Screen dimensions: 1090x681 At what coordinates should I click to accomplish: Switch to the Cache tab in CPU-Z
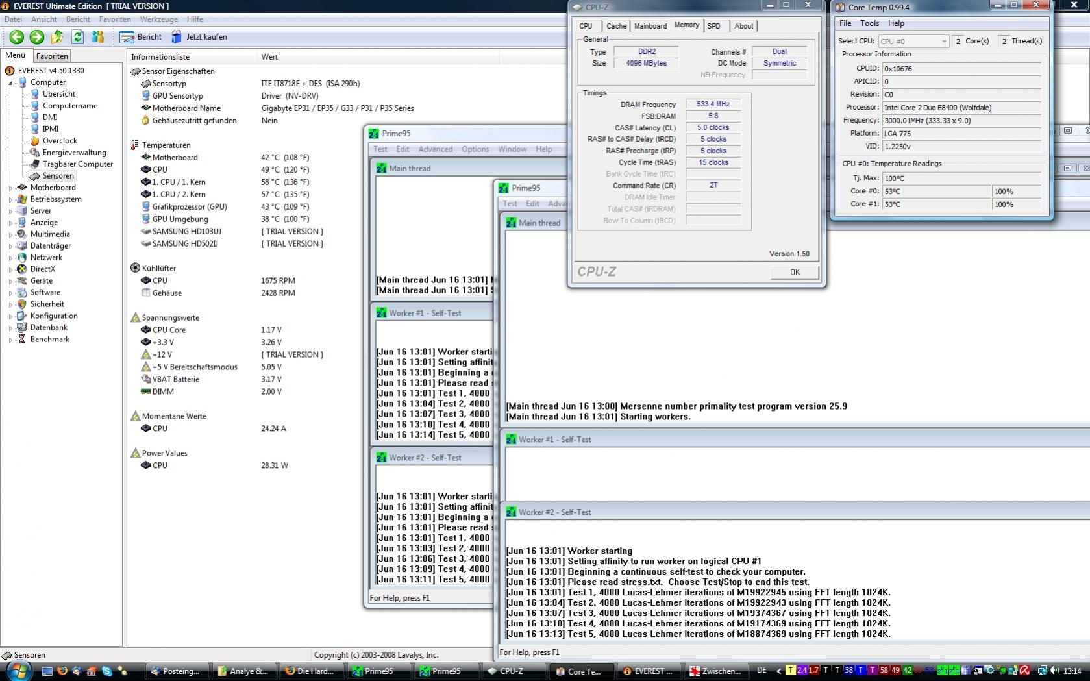(616, 26)
